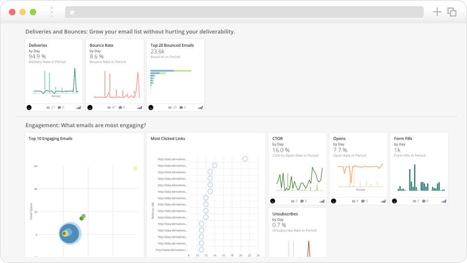
Task: Toggle the eye icon on the Form Fills tile
Action: point(415,201)
